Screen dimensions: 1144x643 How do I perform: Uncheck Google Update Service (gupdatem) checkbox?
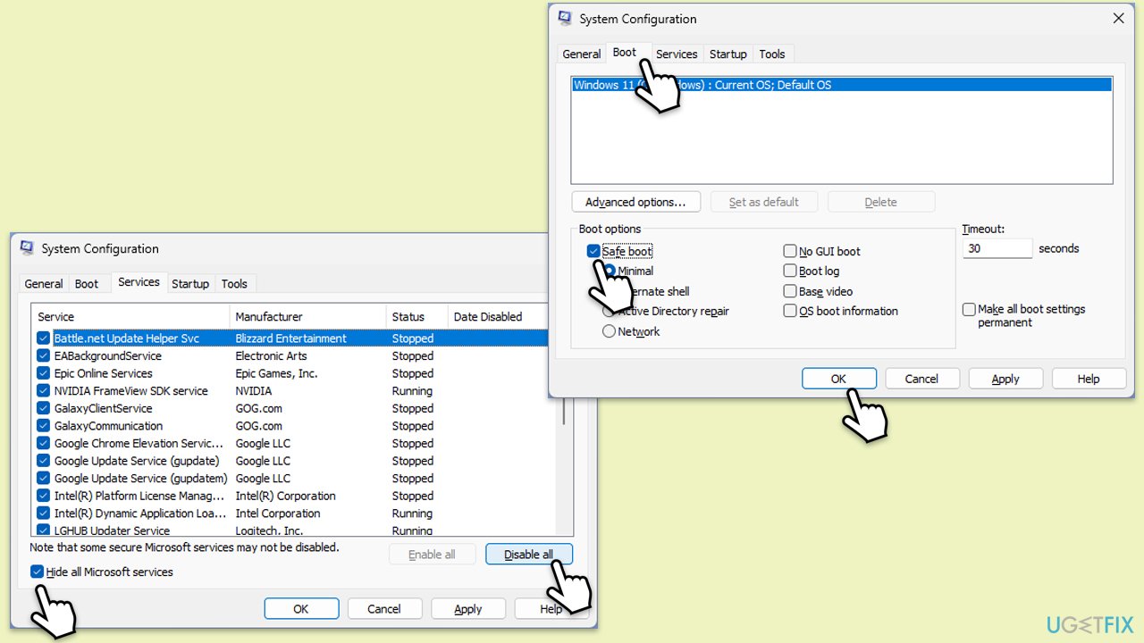[x=43, y=478]
